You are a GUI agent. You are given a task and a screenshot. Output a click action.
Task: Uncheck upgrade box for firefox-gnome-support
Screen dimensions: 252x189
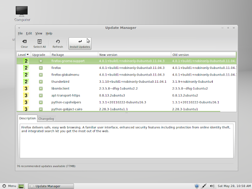(41, 61)
